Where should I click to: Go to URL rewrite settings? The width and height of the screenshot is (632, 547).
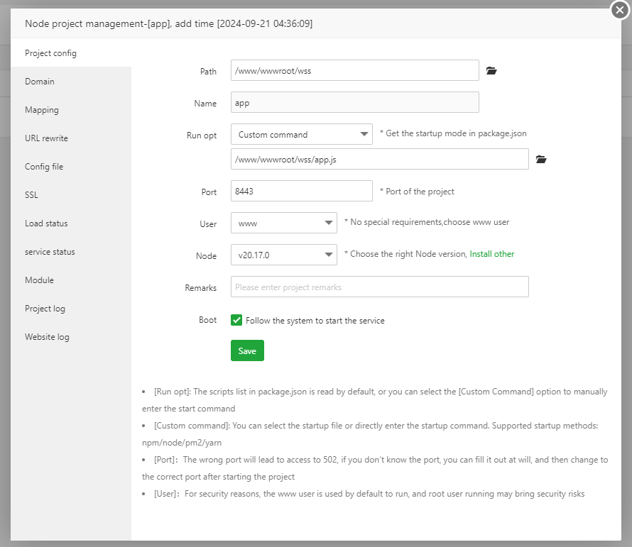(46, 138)
